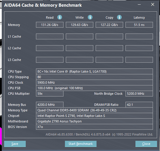Select Memory write value 129.63 GB/s

click(x=80, y=25)
